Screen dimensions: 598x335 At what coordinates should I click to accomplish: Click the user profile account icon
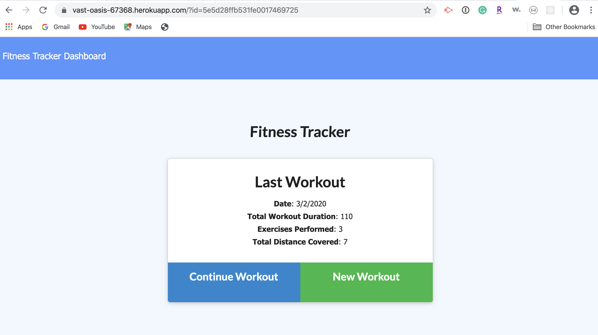coord(574,10)
